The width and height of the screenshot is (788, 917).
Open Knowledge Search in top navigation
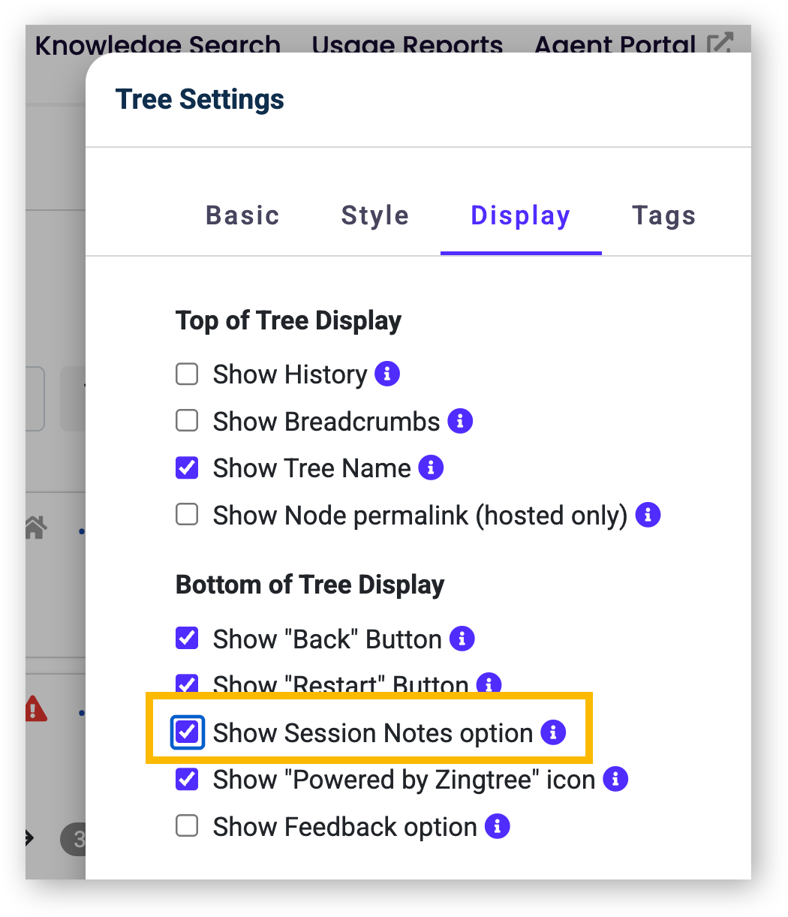tap(158, 45)
